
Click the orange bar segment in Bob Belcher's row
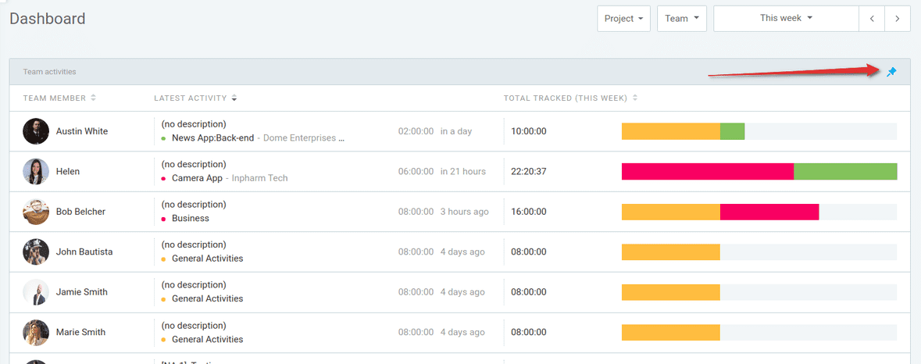tap(671, 212)
